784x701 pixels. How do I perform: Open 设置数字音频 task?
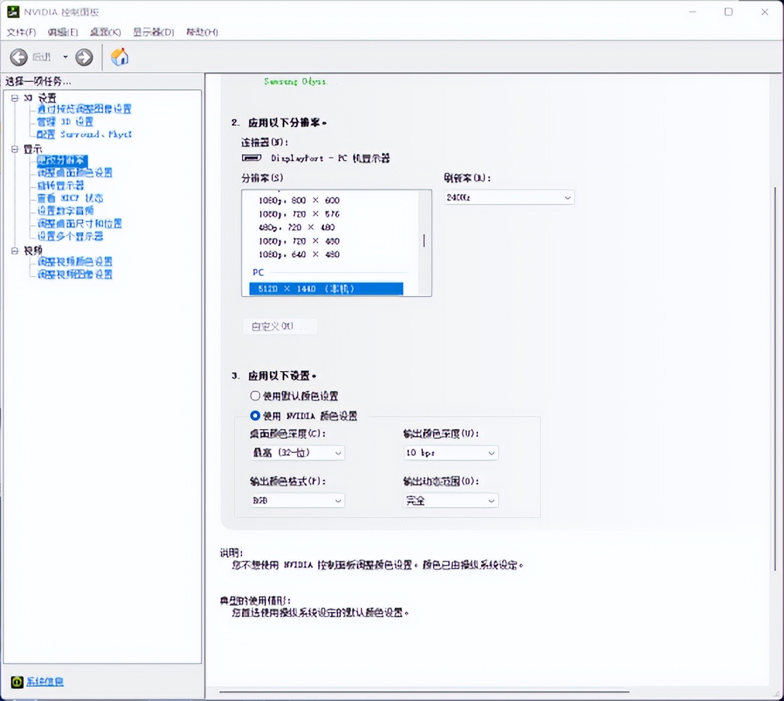[x=66, y=211]
